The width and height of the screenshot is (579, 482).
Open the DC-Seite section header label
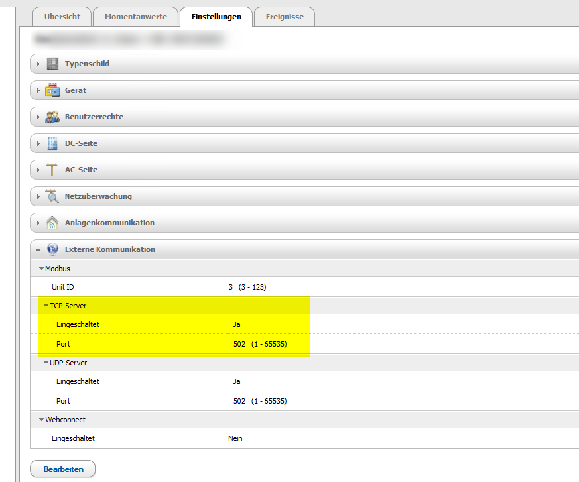pyautogui.click(x=81, y=143)
